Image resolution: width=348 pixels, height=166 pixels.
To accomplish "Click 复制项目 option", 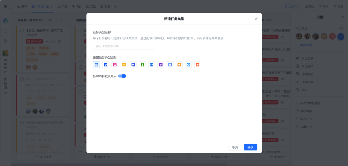I will [x=304, y=111].
